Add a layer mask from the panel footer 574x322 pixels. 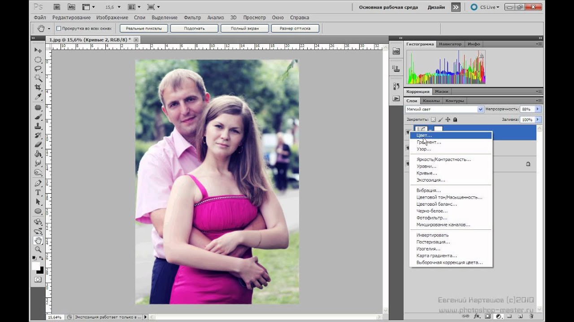click(x=488, y=316)
